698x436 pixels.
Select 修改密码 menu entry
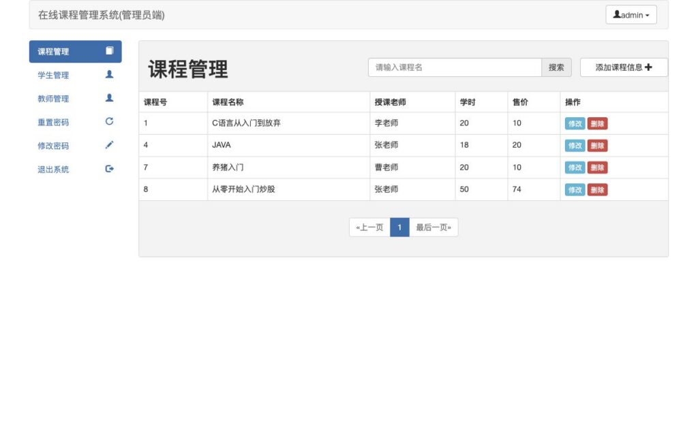click(75, 146)
